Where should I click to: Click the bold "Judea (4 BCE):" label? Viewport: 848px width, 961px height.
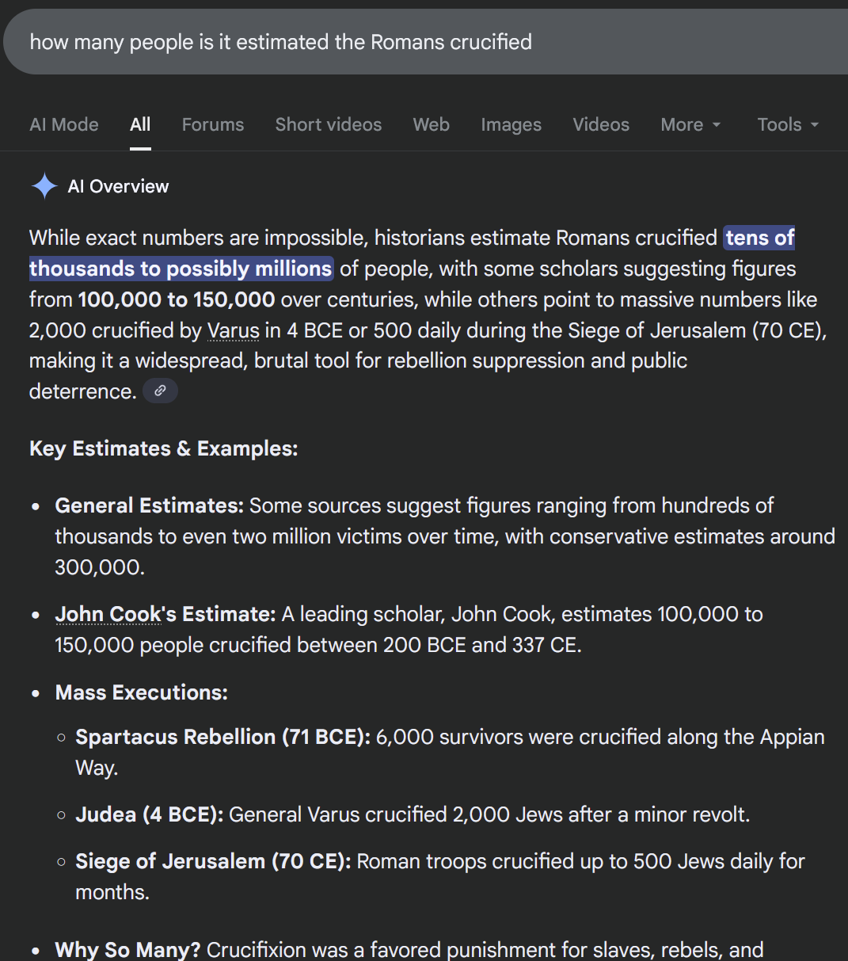149,814
